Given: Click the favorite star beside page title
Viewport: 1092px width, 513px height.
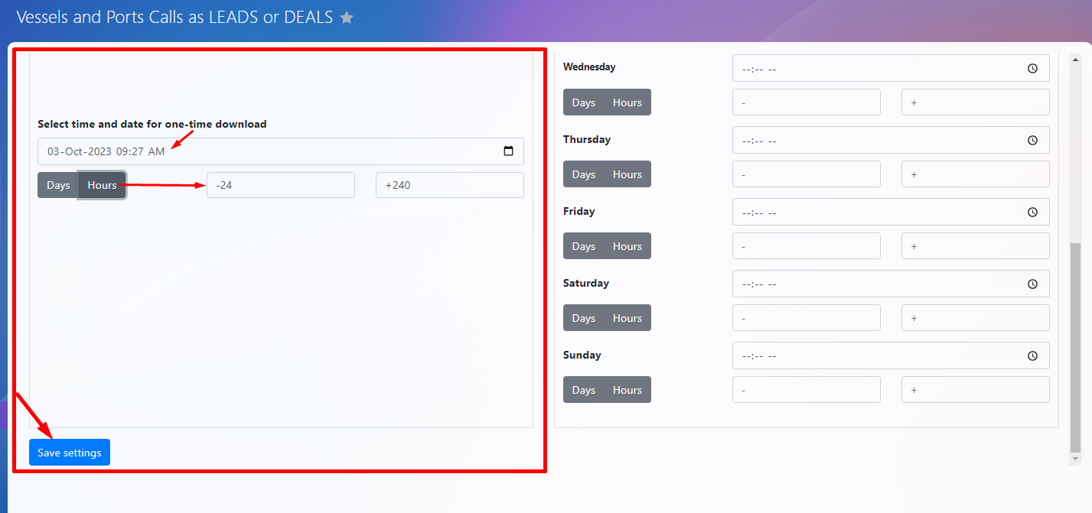Looking at the screenshot, I should (347, 18).
